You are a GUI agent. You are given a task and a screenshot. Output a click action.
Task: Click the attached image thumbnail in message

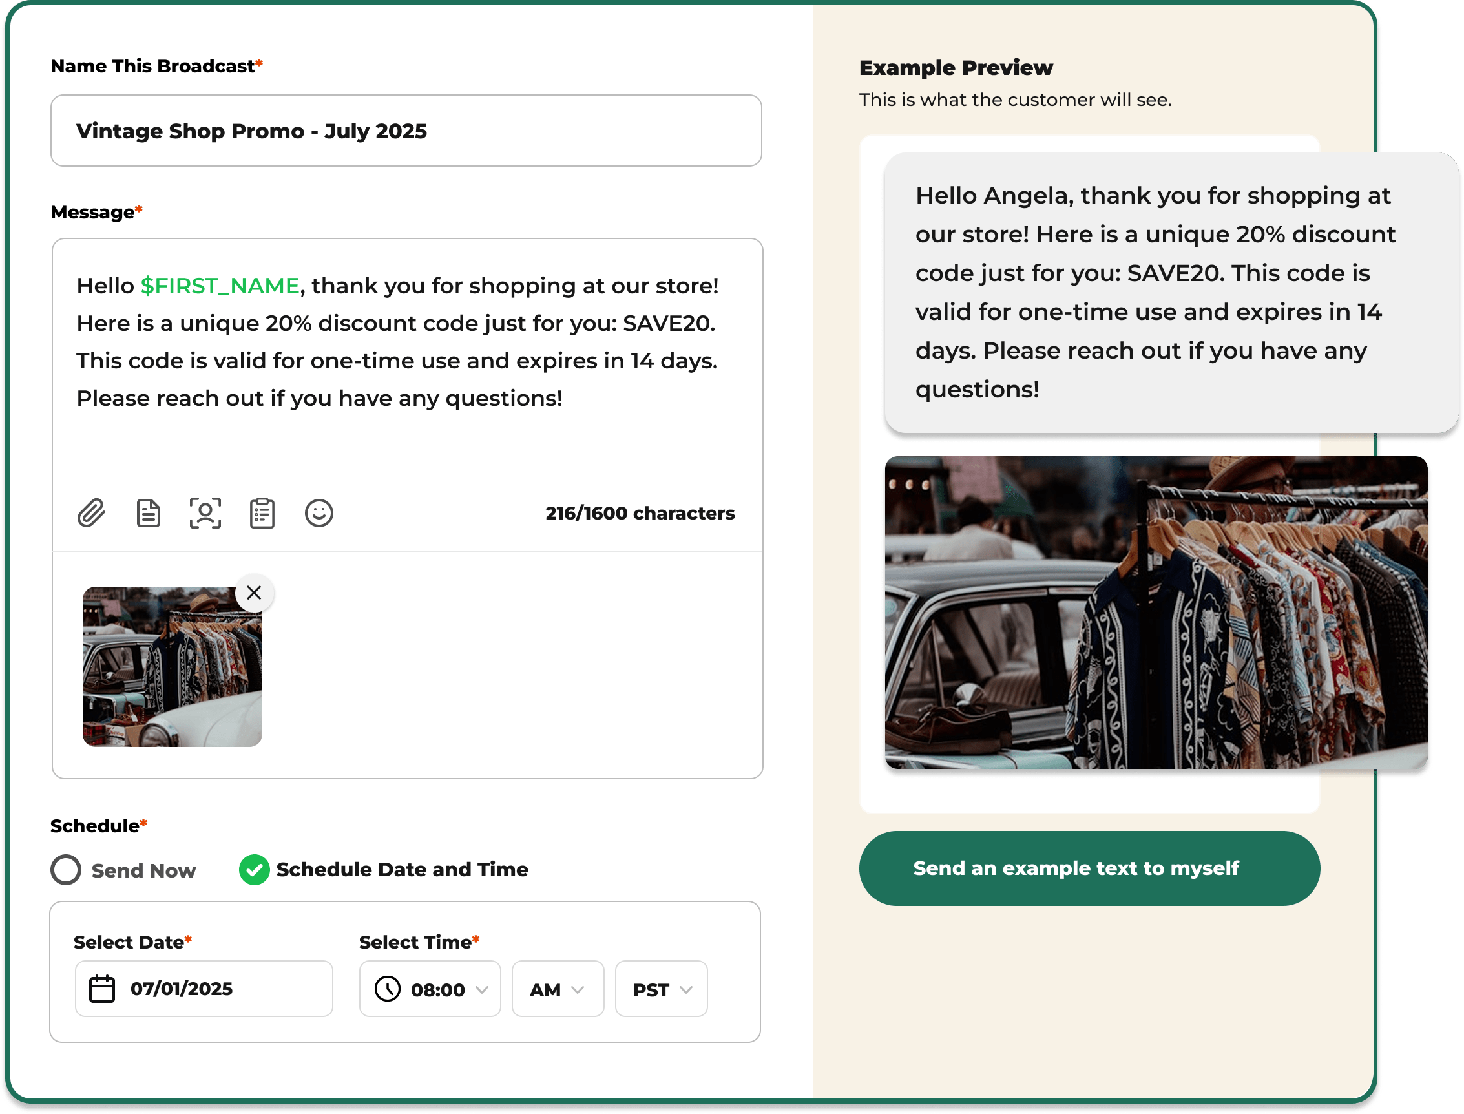(173, 666)
